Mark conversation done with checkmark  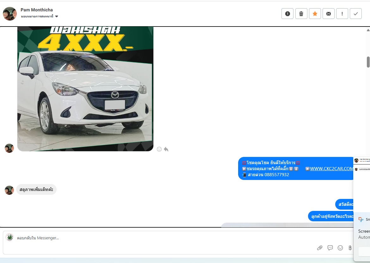point(355,14)
